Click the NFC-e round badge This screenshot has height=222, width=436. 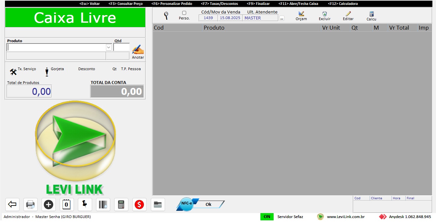pos(186,204)
